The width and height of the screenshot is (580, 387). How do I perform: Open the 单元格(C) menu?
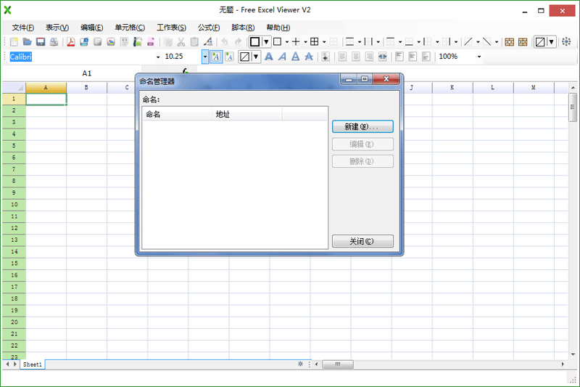(x=130, y=28)
